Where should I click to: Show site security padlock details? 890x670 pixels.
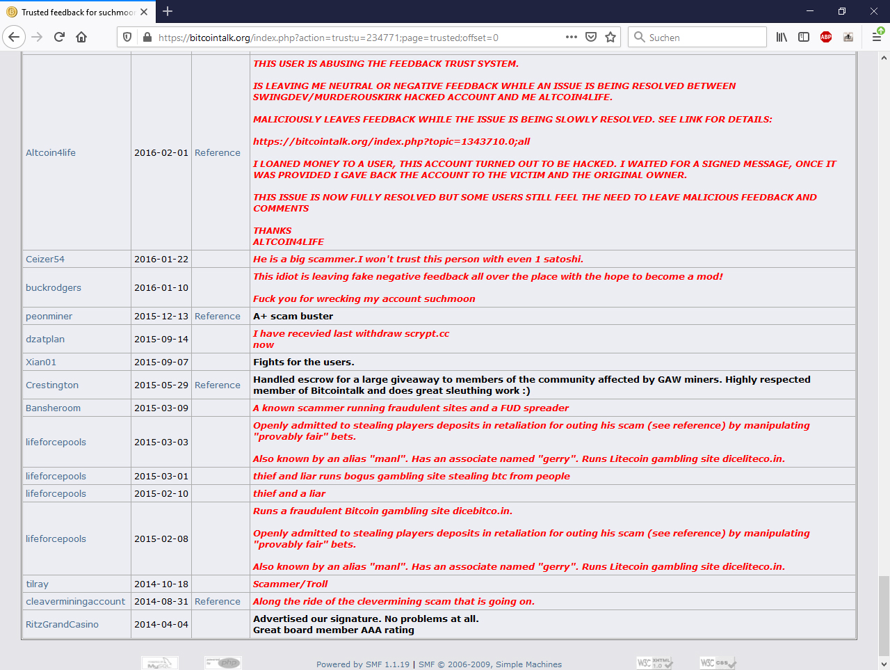click(x=147, y=37)
